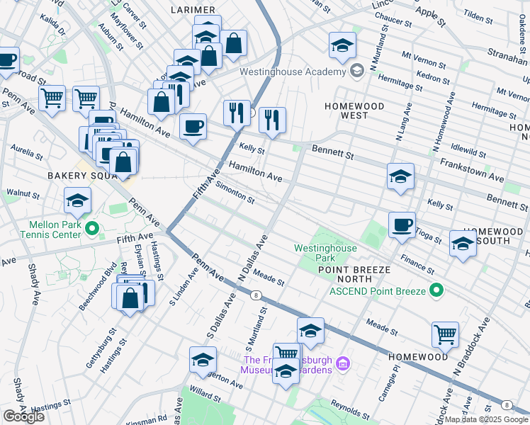Click the Finance St street label
The image size is (530, 425).
(417, 264)
